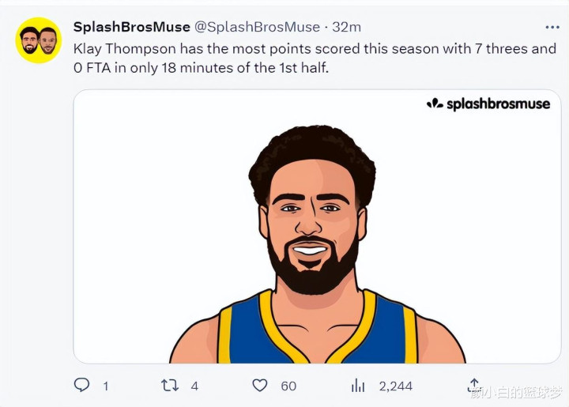Click the like count 60
Screen dimensions: 569x407
[x=288, y=386]
